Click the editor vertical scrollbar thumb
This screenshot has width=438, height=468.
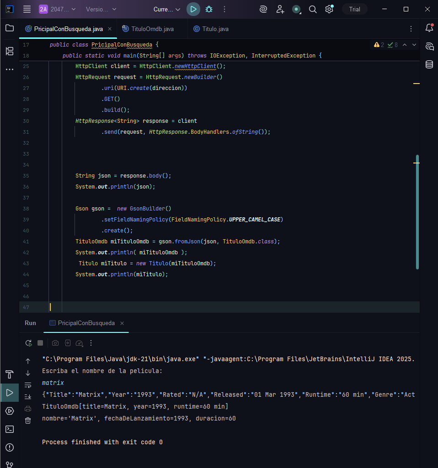click(417, 212)
